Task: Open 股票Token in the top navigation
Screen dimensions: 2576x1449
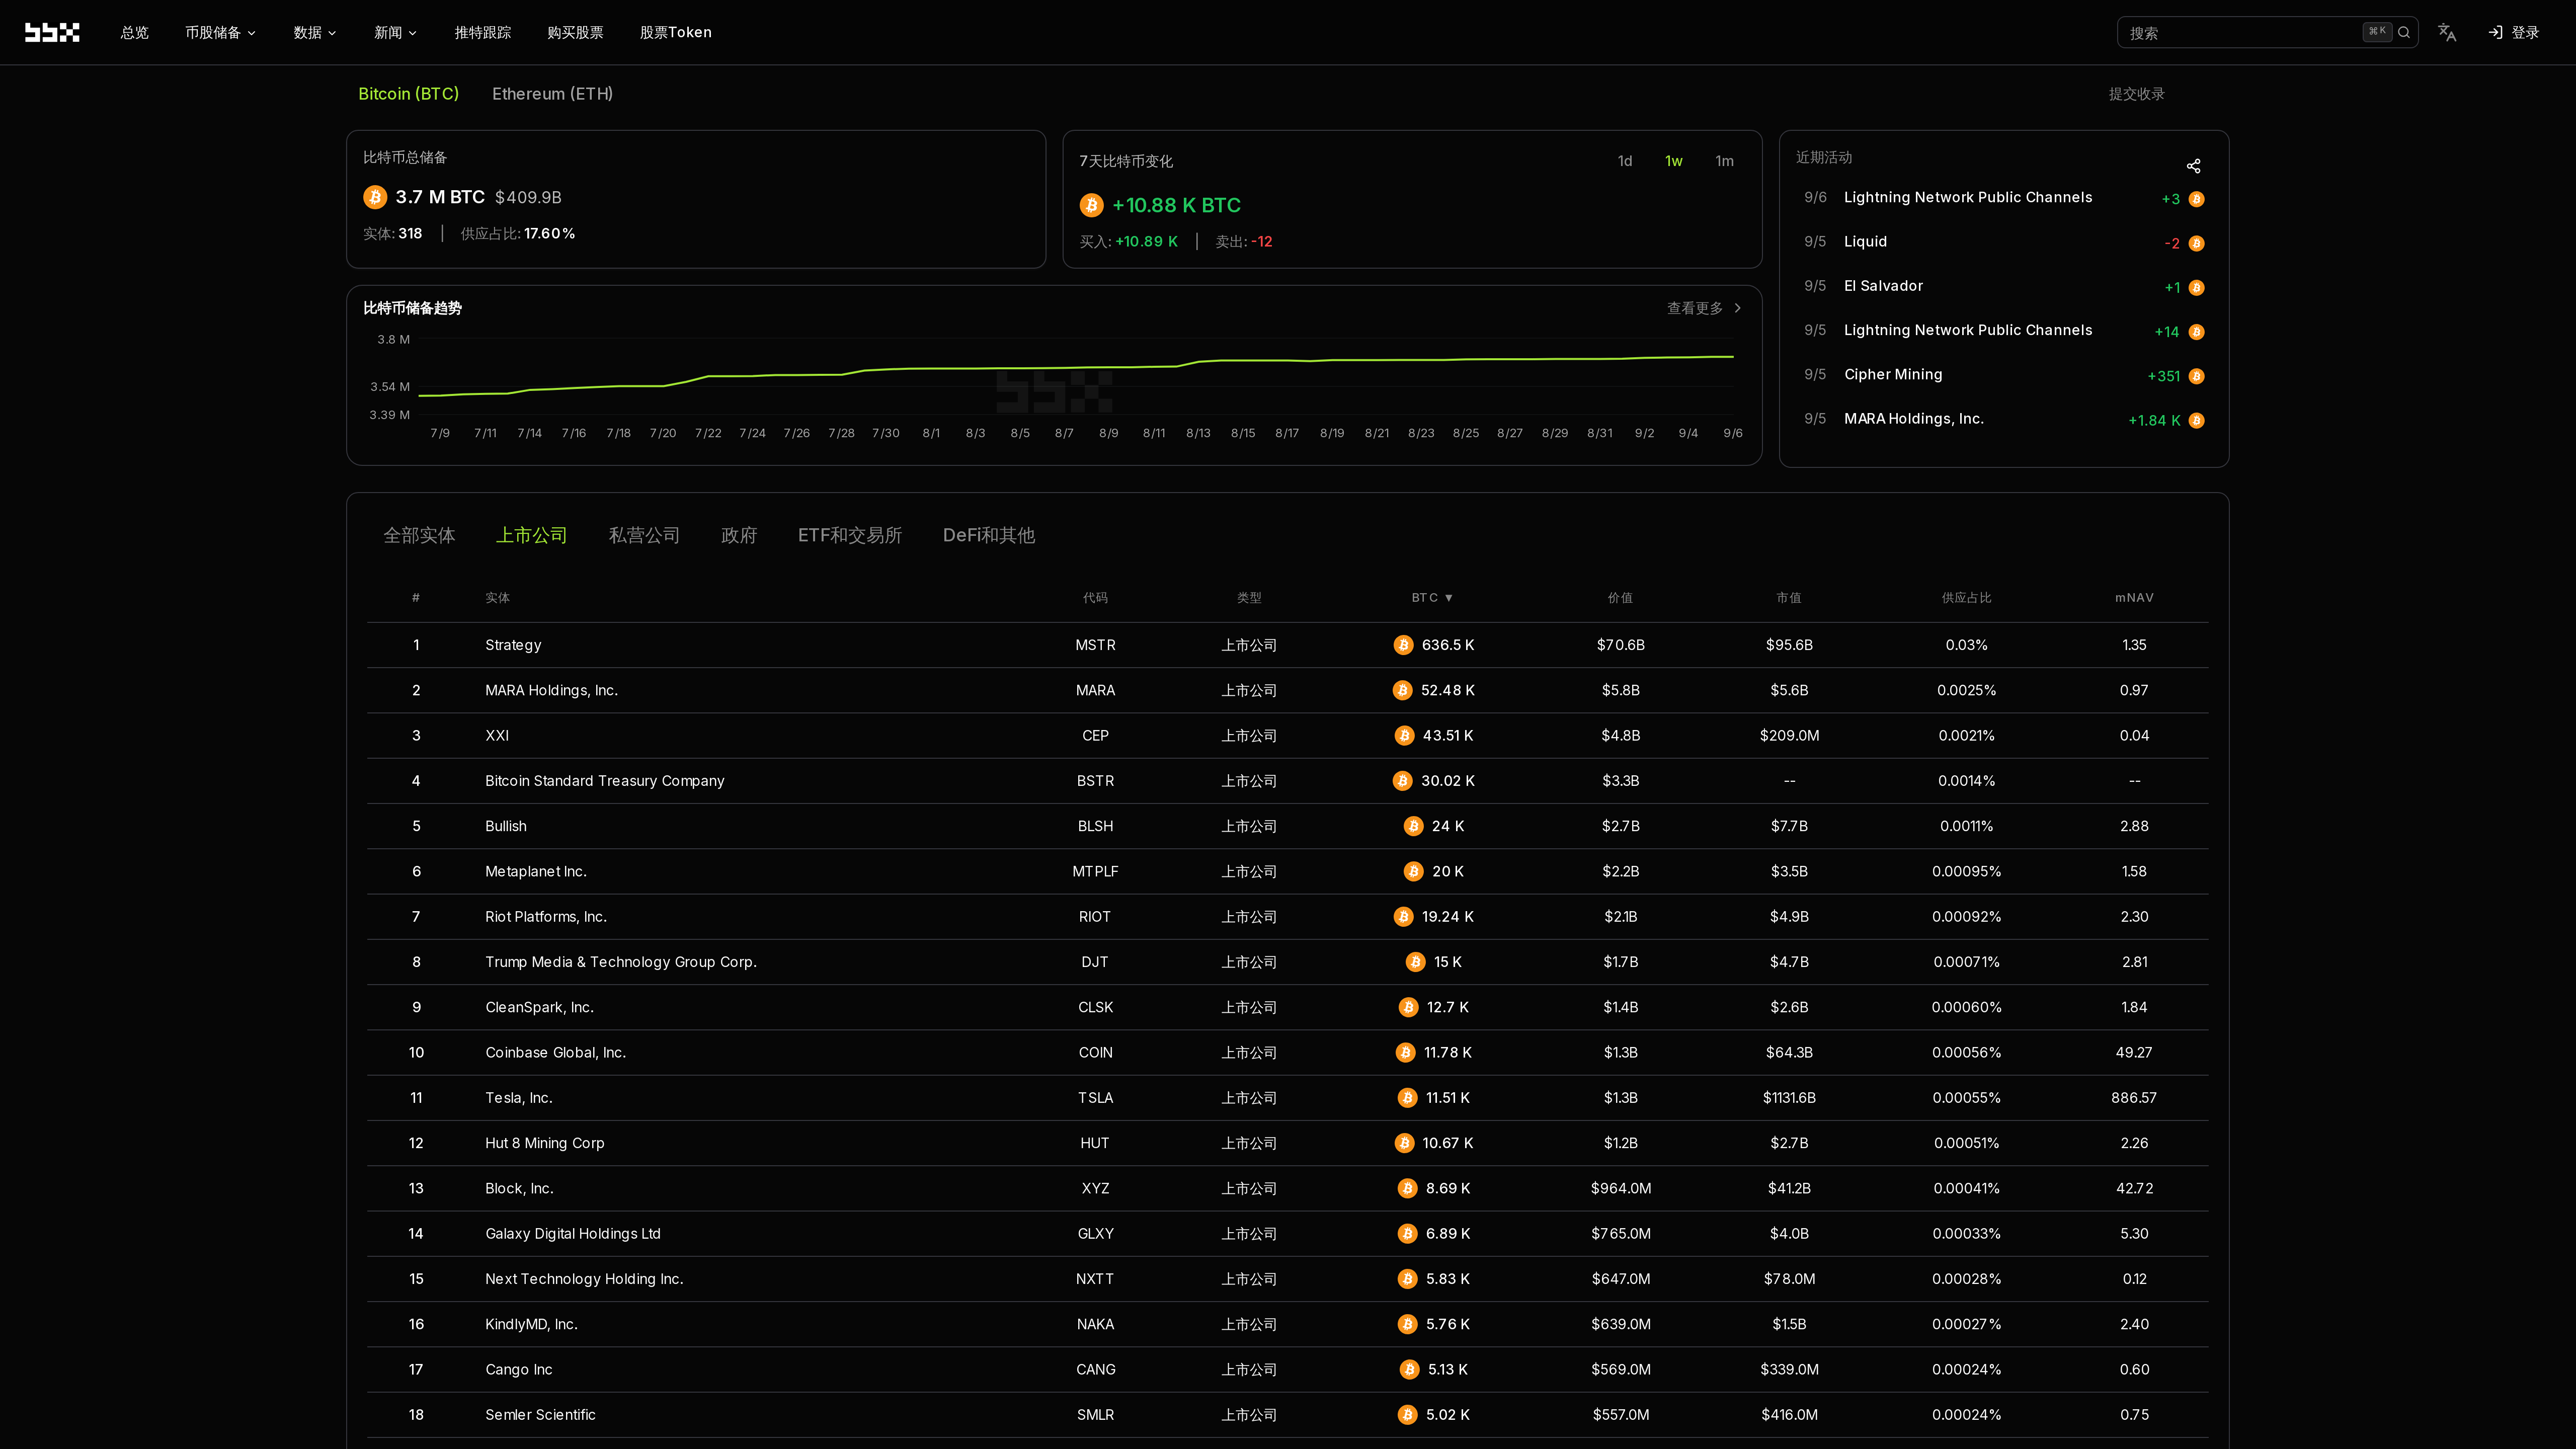Action: pos(676,33)
